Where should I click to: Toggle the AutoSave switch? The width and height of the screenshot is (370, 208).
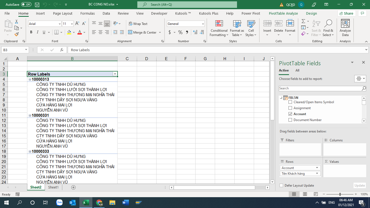tap(26, 5)
